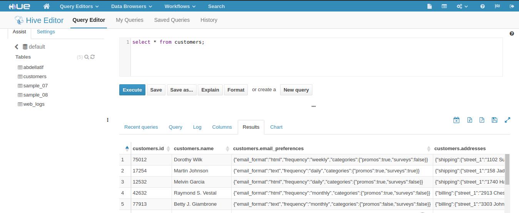
Task: Open the Query Editors dropdown menu
Action: tap(79, 6)
